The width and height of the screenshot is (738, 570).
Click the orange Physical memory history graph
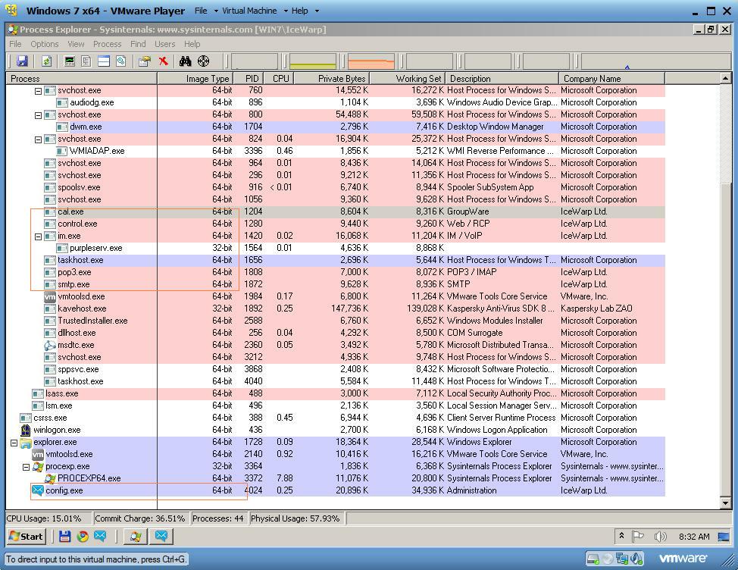coord(371,61)
